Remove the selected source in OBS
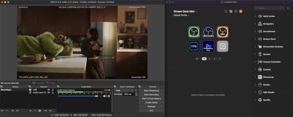This screenshot has width=293, height=117. (35, 111)
